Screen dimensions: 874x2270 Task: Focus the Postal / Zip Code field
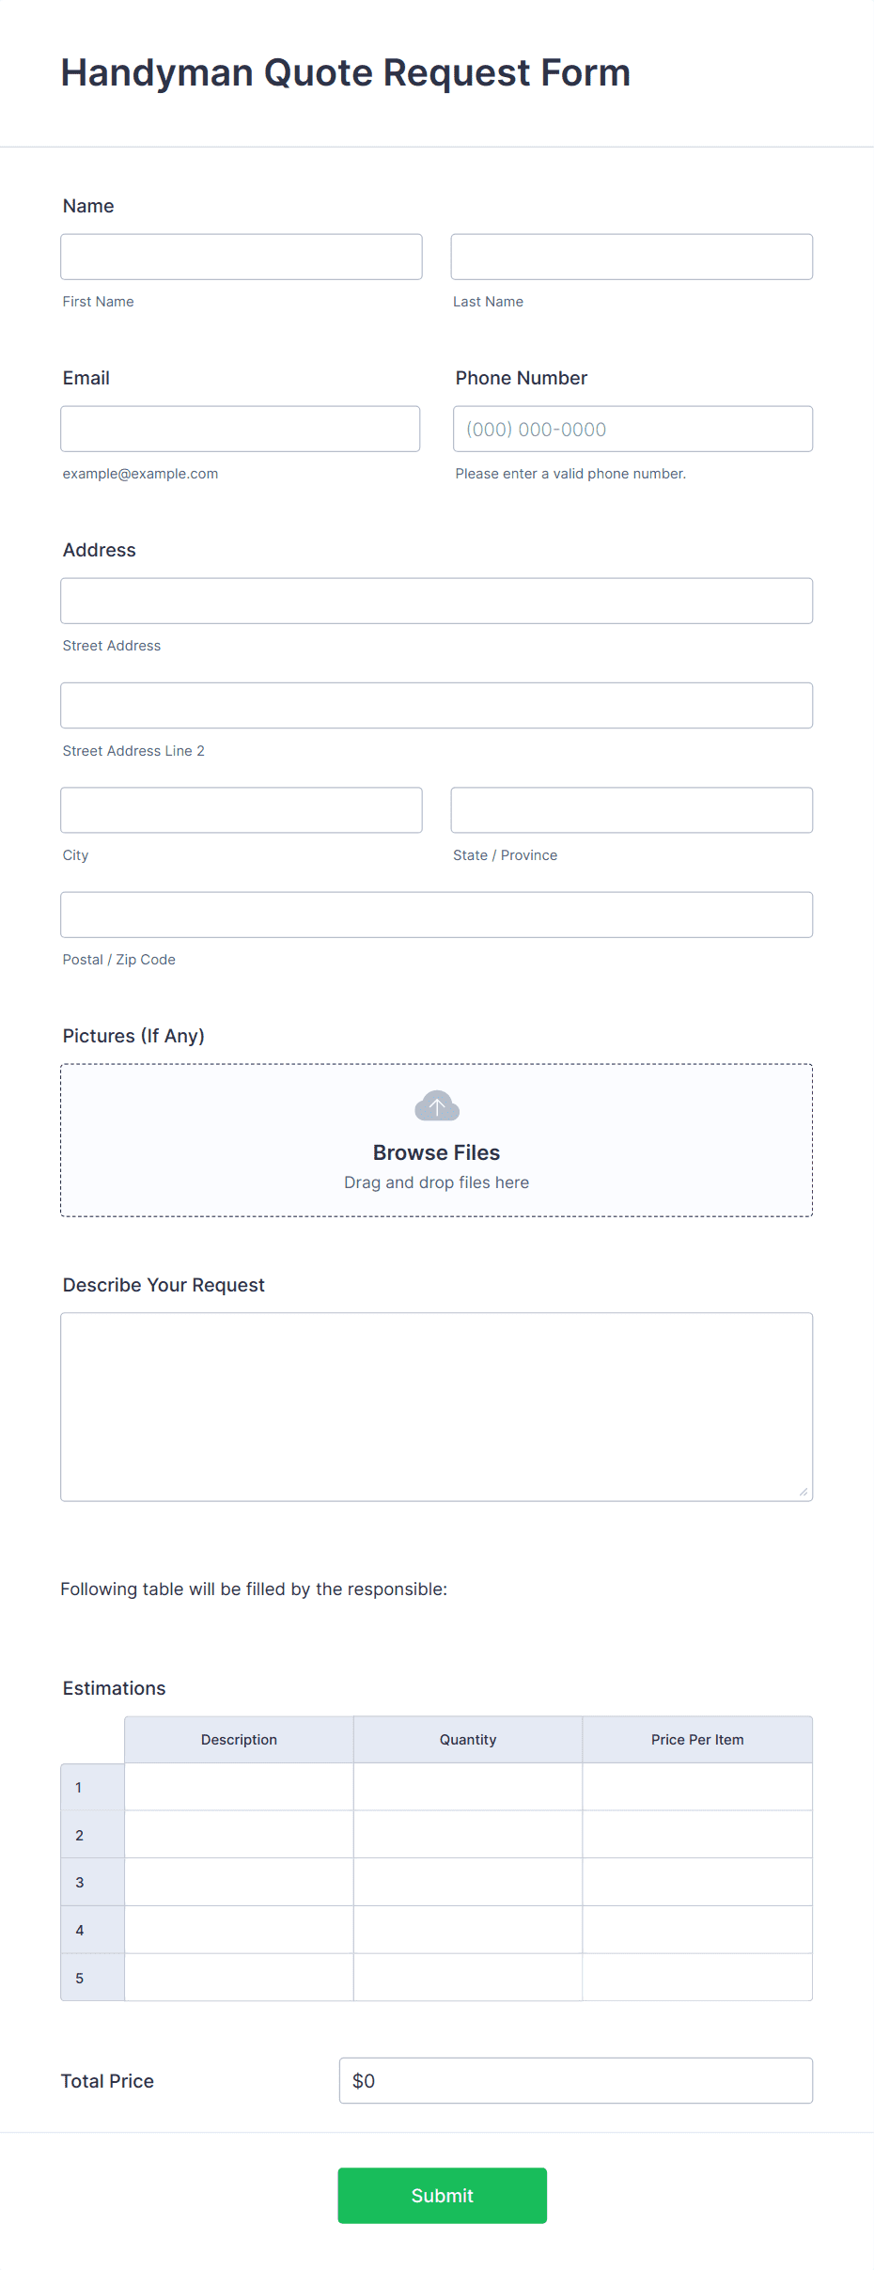point(437,915)
